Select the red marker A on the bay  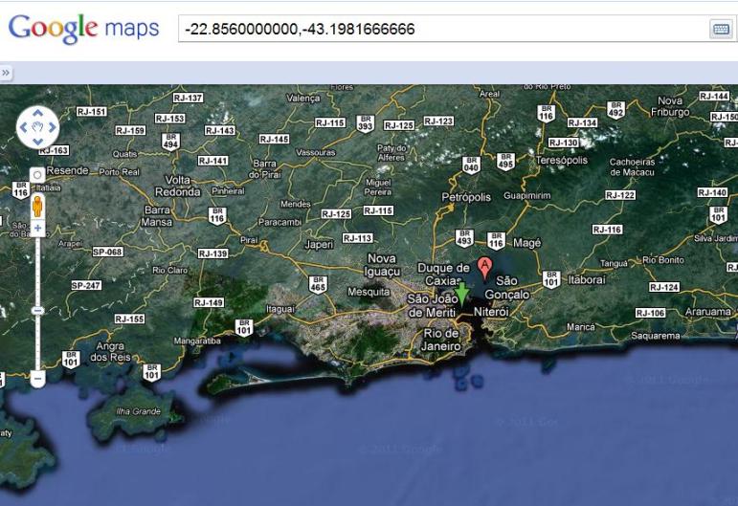pyautogui.click(x=484, y=268)
